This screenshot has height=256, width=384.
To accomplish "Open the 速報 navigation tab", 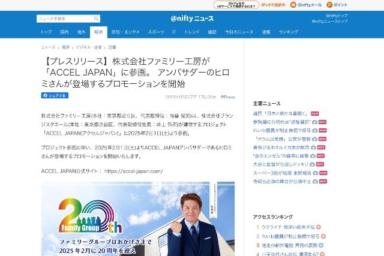I will pyautogui.click(x=266, y=32).
